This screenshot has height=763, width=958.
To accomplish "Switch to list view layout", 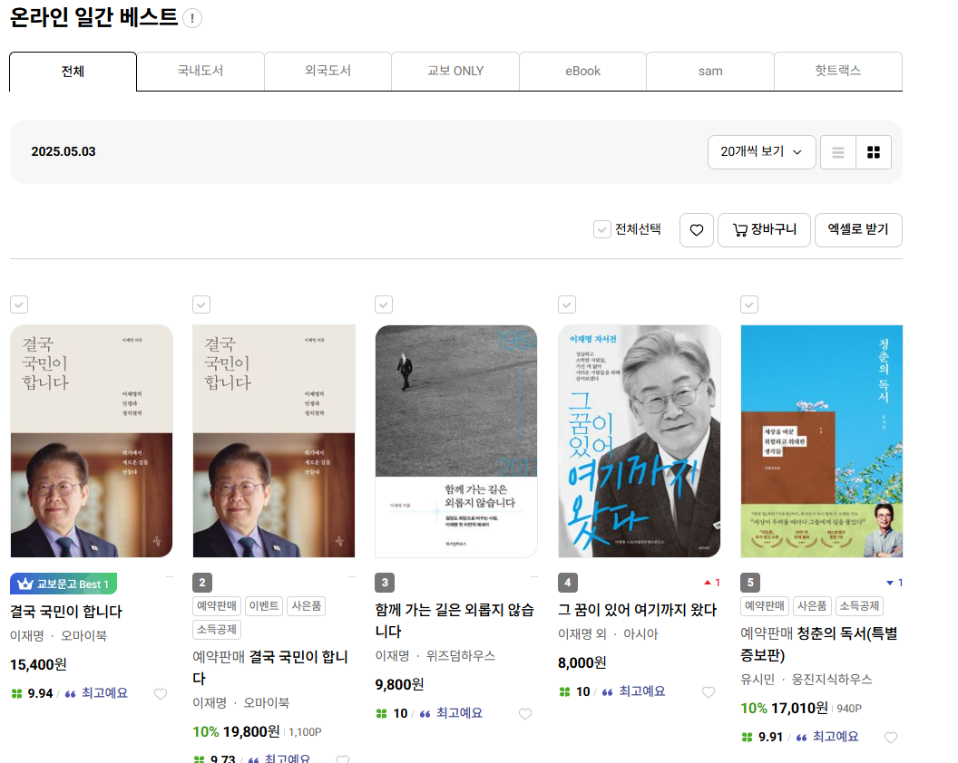I will tap(836, 151).
